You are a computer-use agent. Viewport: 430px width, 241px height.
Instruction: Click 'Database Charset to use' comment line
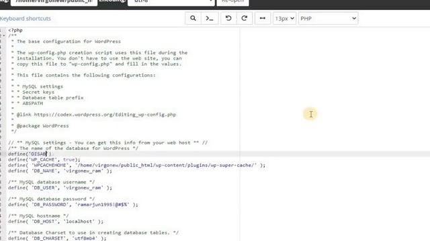click(x=93, y=232)
